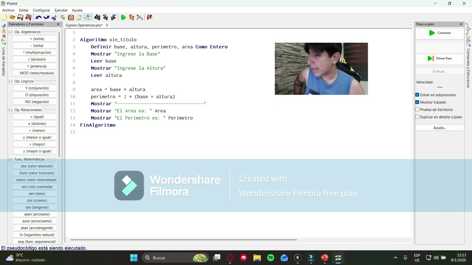Open help with the question mark book icon
The width and height of the screenshot is (472, 265).
coord(150,17)
